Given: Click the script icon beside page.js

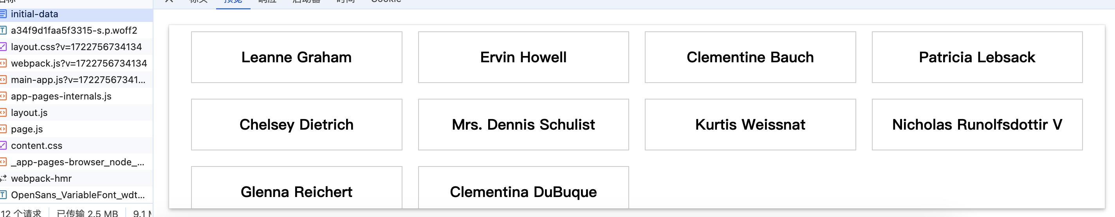Looking at the screenshot, I should 3,129.
